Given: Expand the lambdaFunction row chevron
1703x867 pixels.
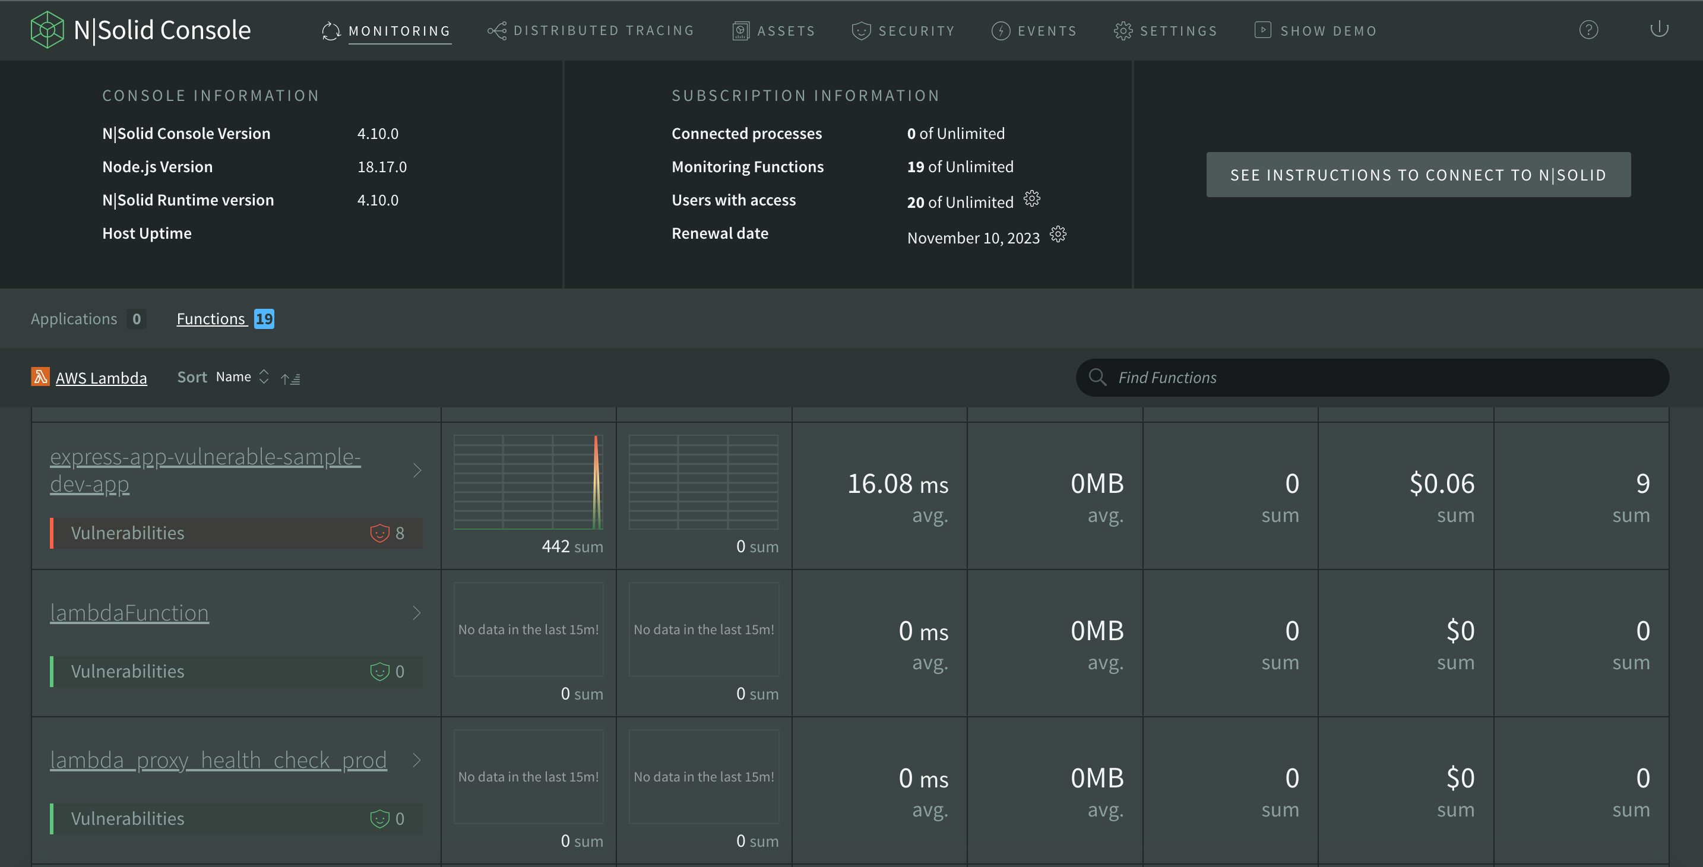Looking at the screenshot, I should click(417, 613).
